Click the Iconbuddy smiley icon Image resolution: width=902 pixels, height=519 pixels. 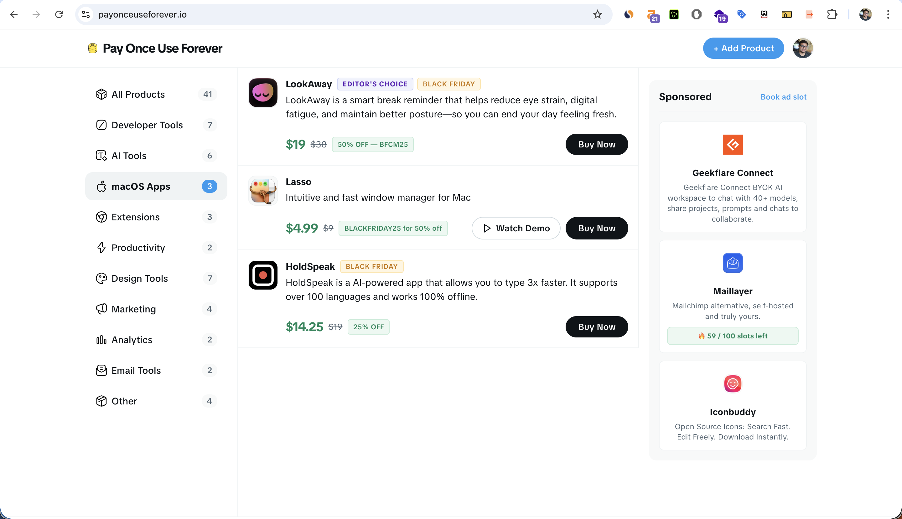pos(732,384)
